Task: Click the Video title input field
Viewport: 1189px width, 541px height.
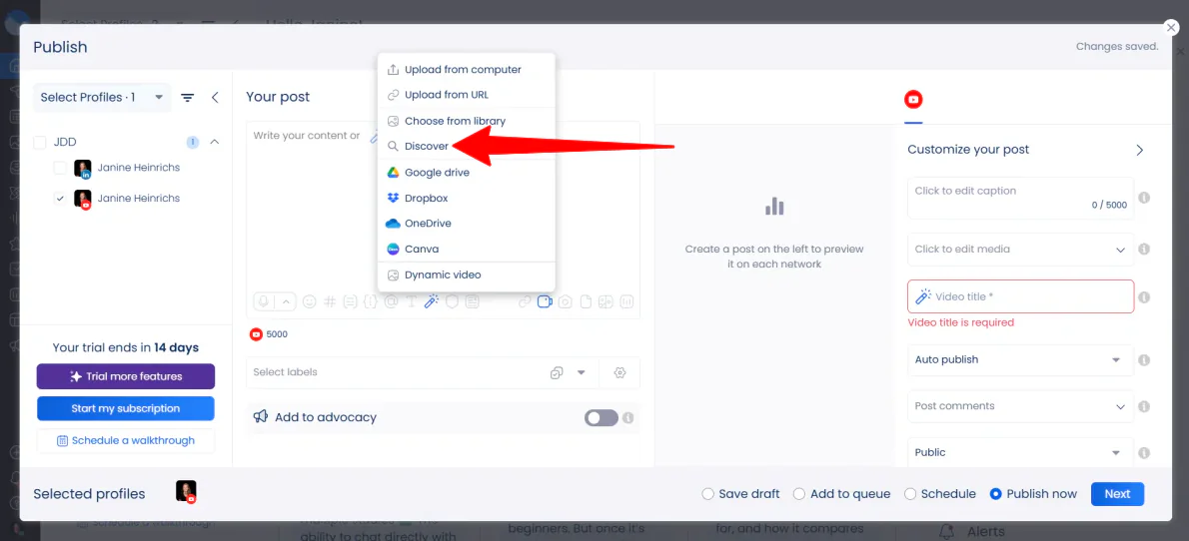Action: tap(1021, 296)
